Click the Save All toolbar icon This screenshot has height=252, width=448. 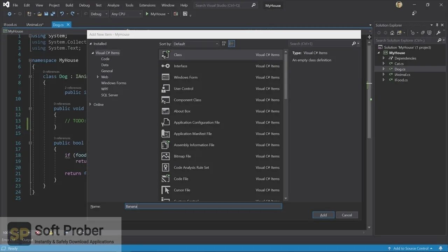coord(53,14)
